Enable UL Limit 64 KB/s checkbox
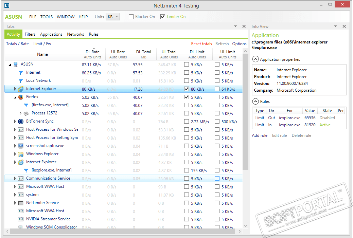 tap(217, 89)
